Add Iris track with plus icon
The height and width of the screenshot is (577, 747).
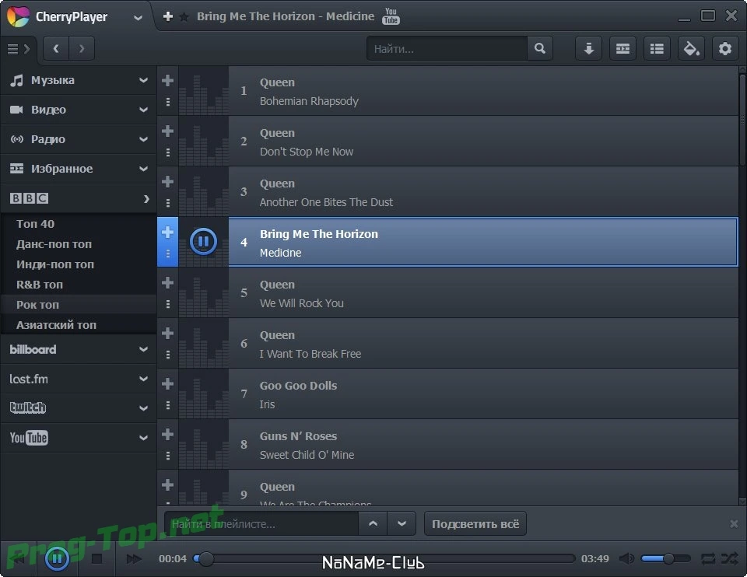[x=167, y=383]
